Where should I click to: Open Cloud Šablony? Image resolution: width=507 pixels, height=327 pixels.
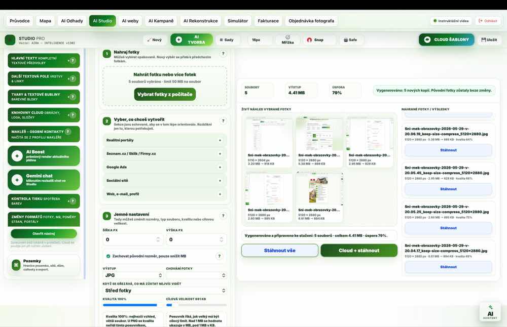pyautogui.click(x=446, y=39)
